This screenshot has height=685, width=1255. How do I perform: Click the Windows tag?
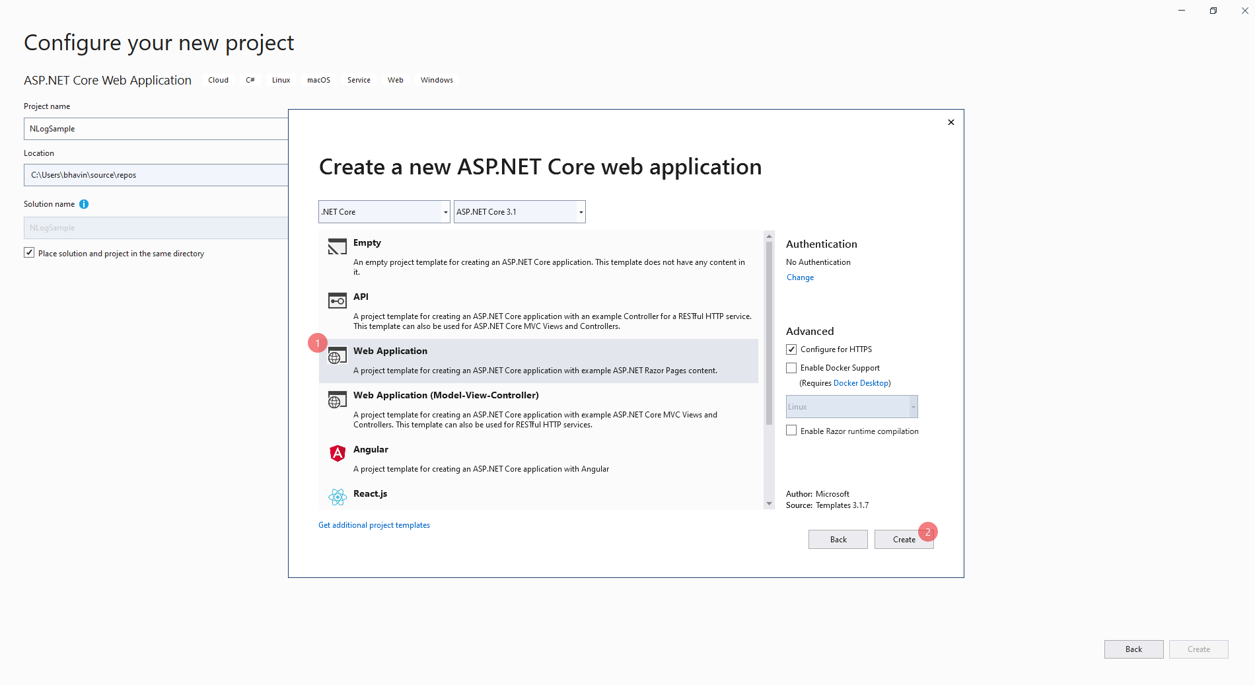pyautogui.click(x=437, y=80)
